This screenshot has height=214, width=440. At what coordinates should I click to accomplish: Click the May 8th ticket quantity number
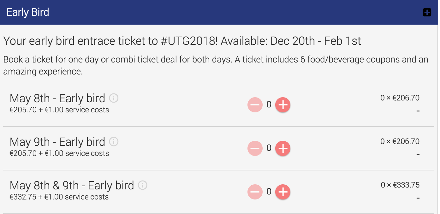[x=269, y=104]
